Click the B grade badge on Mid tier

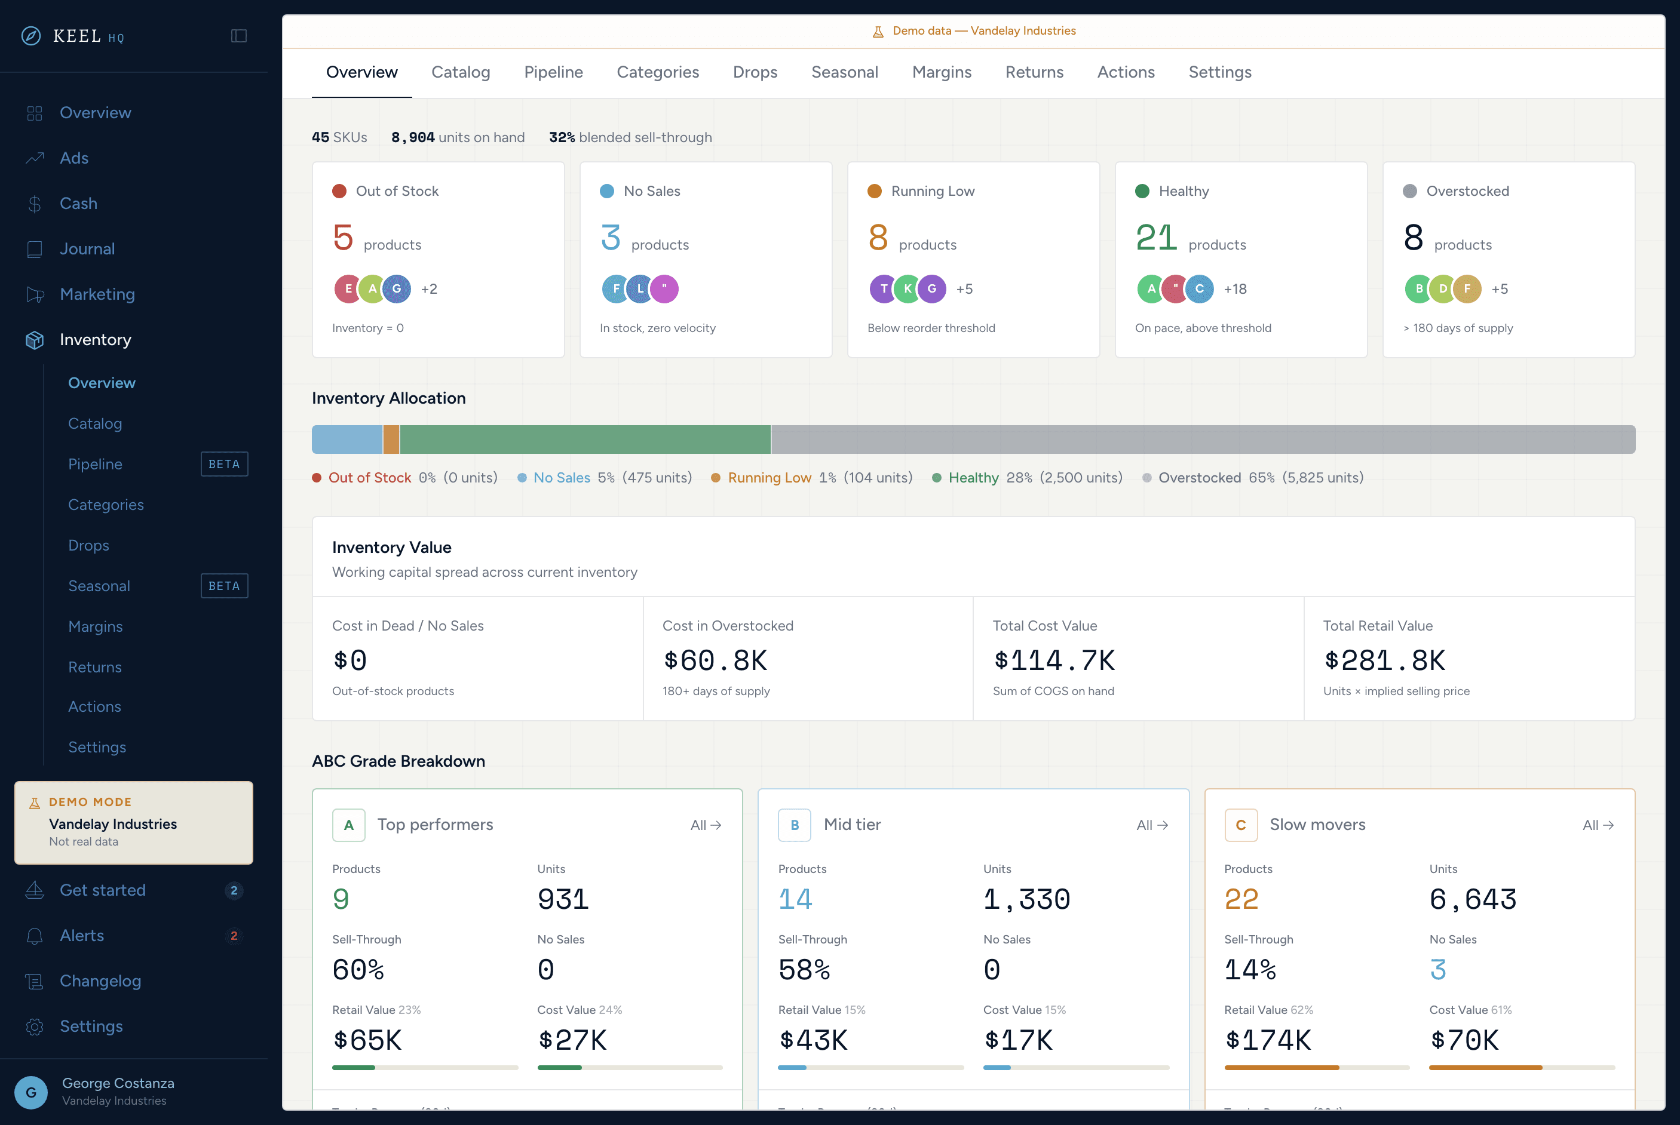[795, 825]
